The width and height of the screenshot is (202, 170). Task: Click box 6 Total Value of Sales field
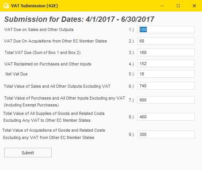pos(166,86)
